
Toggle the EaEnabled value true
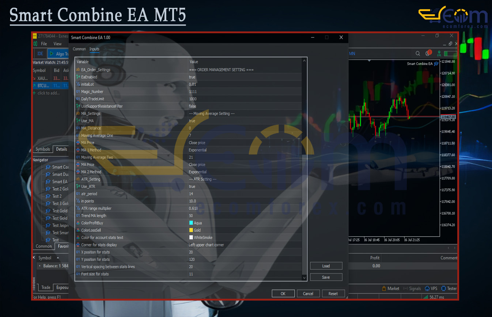(245, 77)
